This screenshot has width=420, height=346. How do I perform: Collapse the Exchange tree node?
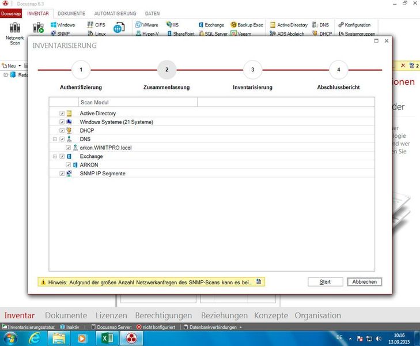pyautogui.click(x=55, y=156)
